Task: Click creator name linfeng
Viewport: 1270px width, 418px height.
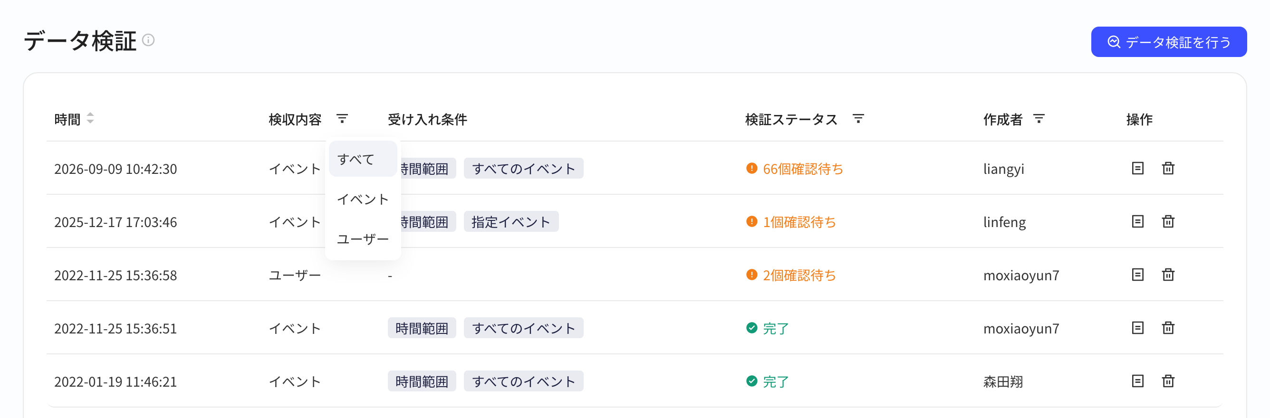Action: point(1004,222)
